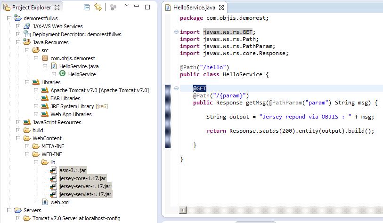Viewport: 383px width, 223px height.
Task: Expand the JavaScript Resources node
Action: (x=18, y=122)
